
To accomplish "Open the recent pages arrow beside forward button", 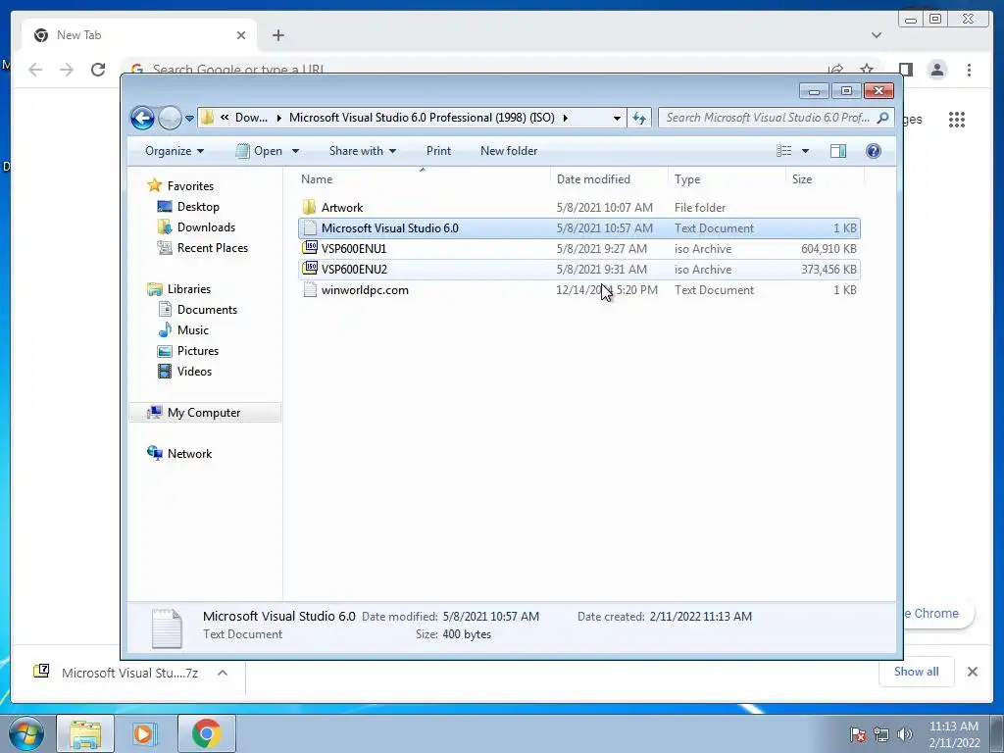I will tap(189, 119).
